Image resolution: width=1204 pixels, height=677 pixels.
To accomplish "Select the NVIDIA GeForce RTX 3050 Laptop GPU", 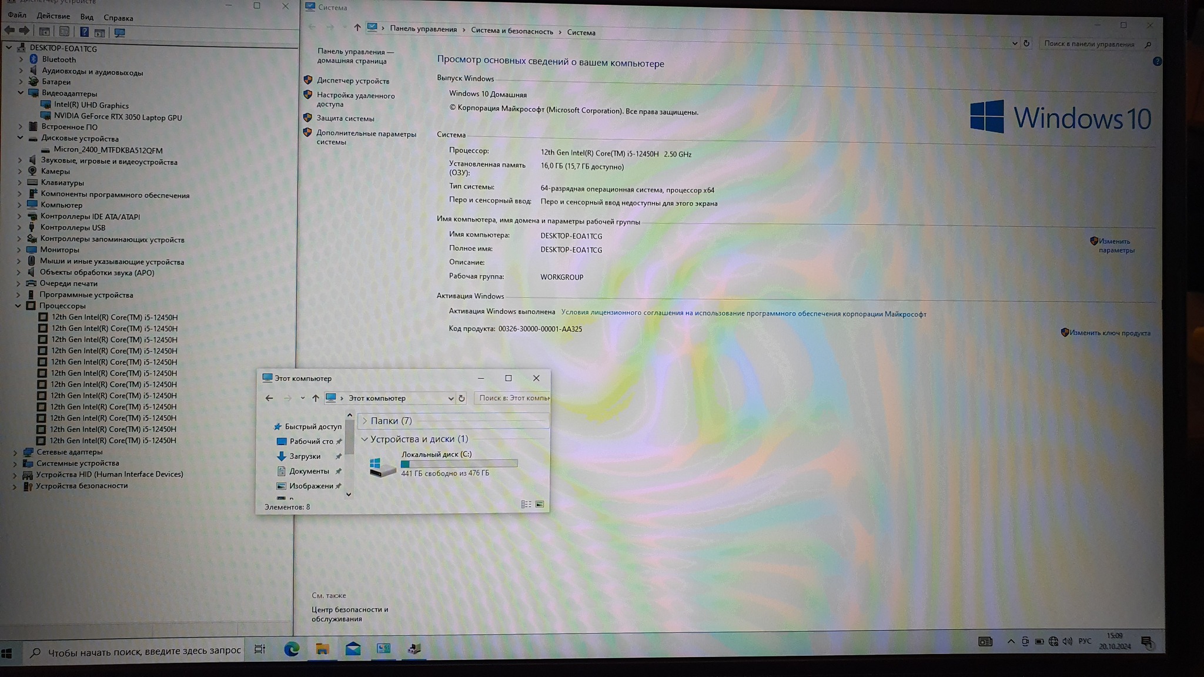I will 118,117.
